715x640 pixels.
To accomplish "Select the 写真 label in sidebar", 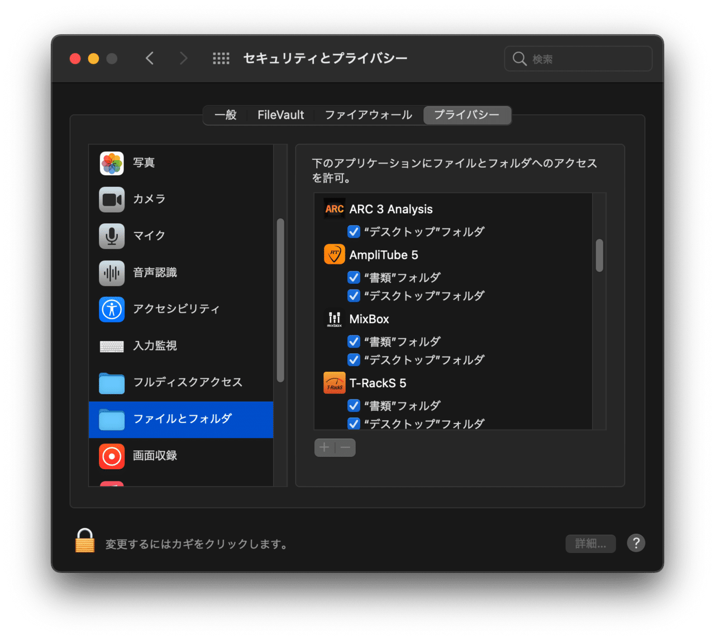I will pos(144,163).
